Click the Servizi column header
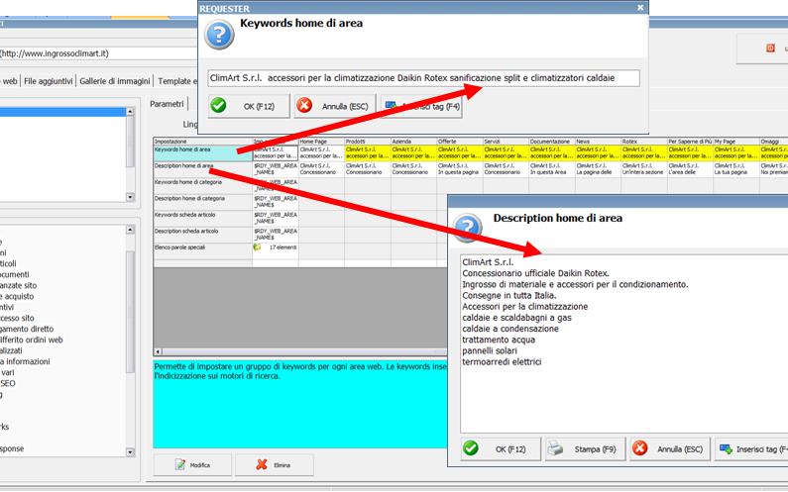Screen dimensions: 788x492 point(507,142)
